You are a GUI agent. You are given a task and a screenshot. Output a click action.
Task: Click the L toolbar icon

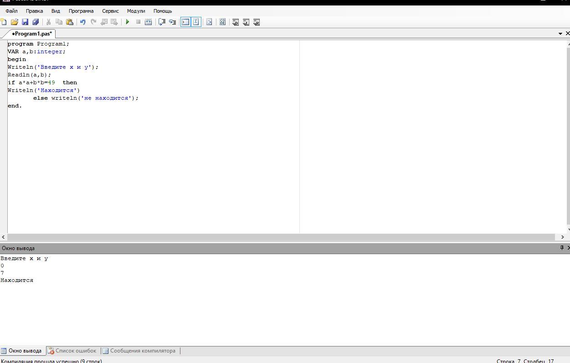click(246, 22)
